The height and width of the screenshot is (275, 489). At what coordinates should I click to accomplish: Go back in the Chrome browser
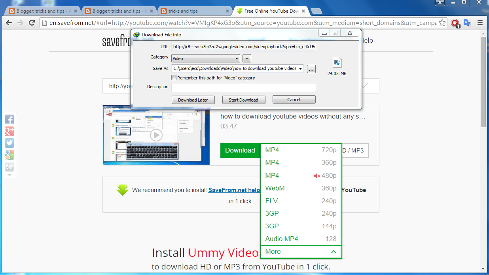9,23
